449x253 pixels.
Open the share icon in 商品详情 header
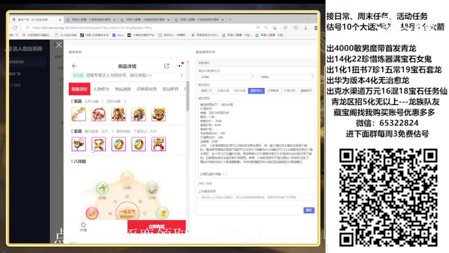tap(167, 66)
